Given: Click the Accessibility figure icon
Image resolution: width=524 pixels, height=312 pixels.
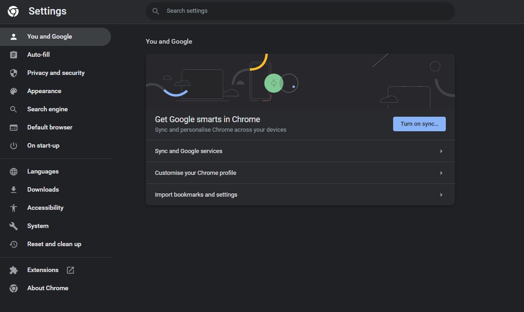Looking at the screenshot, I should (x=13, y=208).
